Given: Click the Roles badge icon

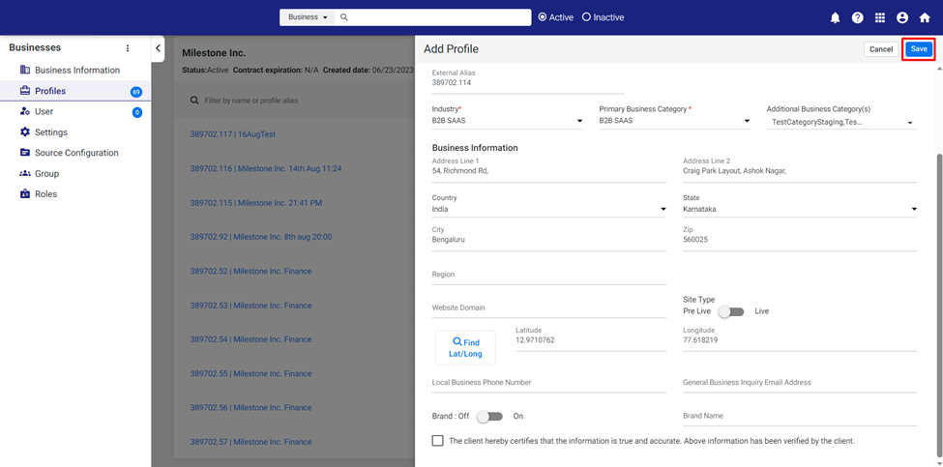Looking at the screenshot, I should point(24,194).
